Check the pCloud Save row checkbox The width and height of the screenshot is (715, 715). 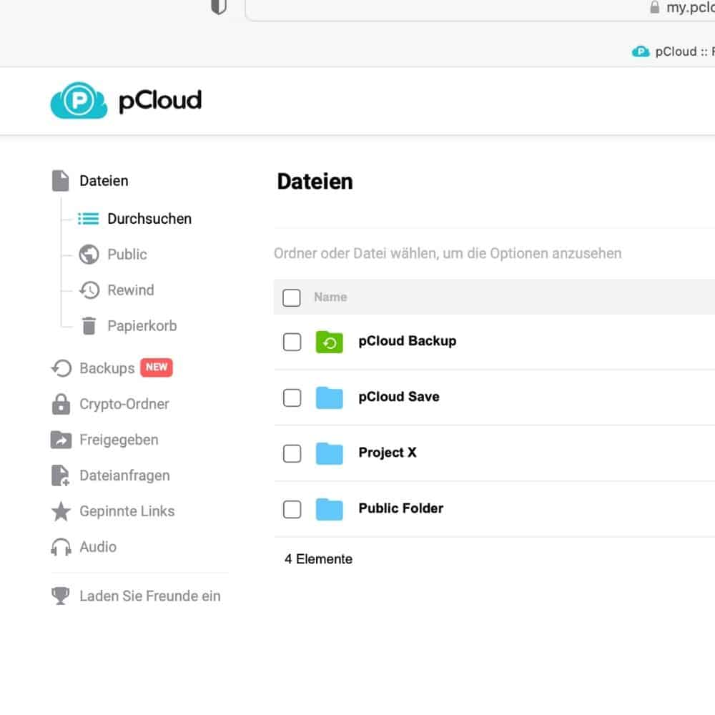point(292,398)
